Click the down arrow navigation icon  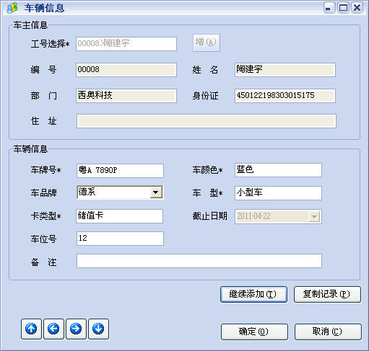(x=98, y=329)
